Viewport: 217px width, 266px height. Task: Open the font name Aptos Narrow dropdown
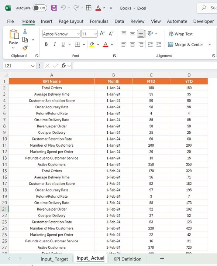pyautogui.click(x=79, y=34)
